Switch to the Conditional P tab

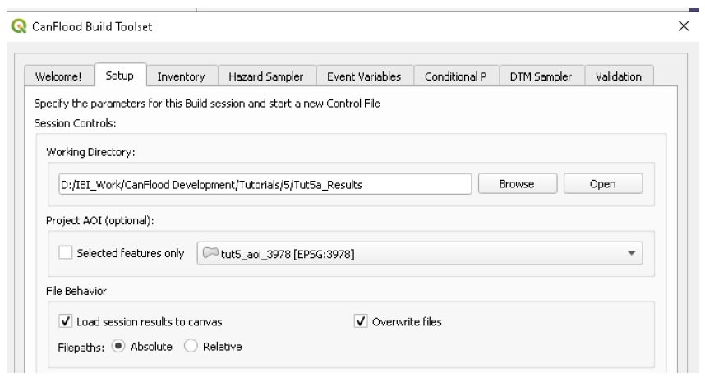click(x=456, y=76)
